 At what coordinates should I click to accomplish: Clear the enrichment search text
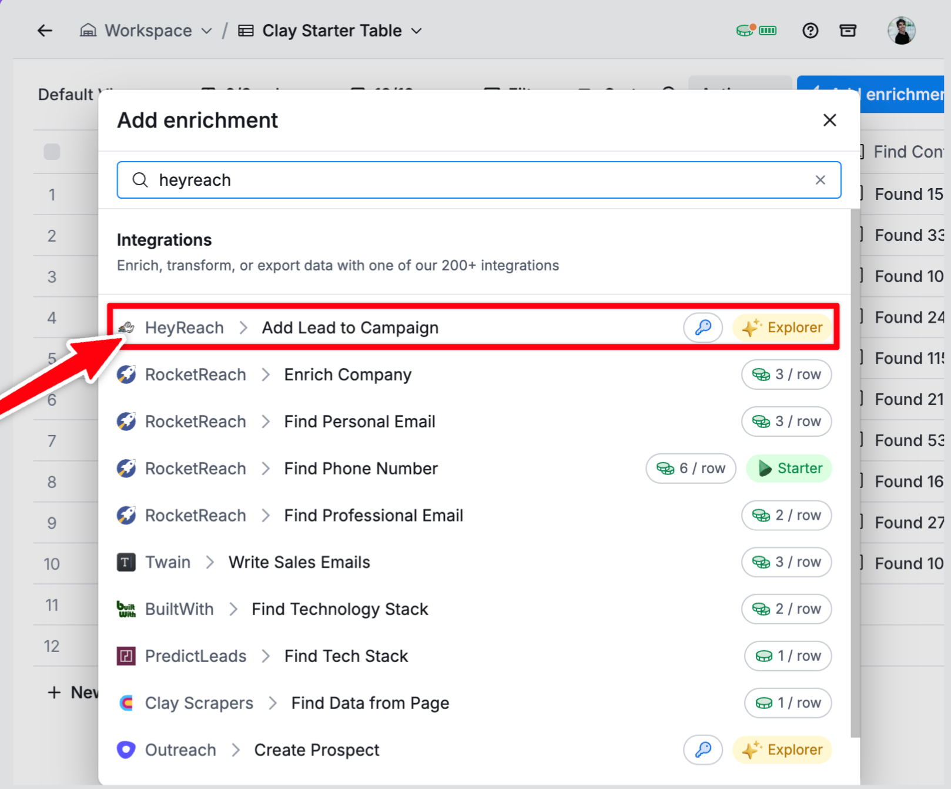tap(820, 180)
